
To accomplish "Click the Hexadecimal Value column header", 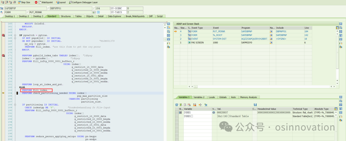I will point(275,109).
